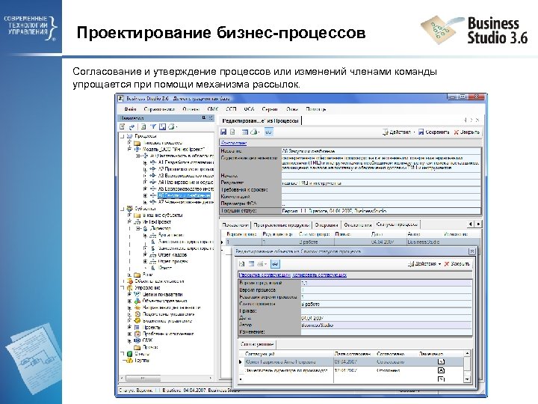This screenshot has width=538, height=404.
Task: Open the Помощь menu
Action: 315,109
